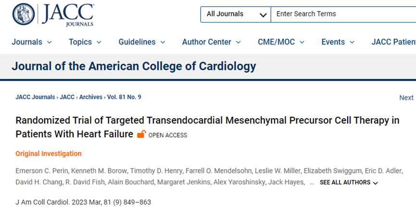Open the All Journals dropdown

pyautogui.click(x=236, y=14)
